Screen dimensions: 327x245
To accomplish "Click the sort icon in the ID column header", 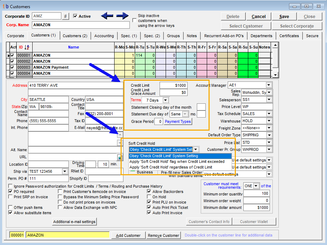I will (x=27, y=47).
